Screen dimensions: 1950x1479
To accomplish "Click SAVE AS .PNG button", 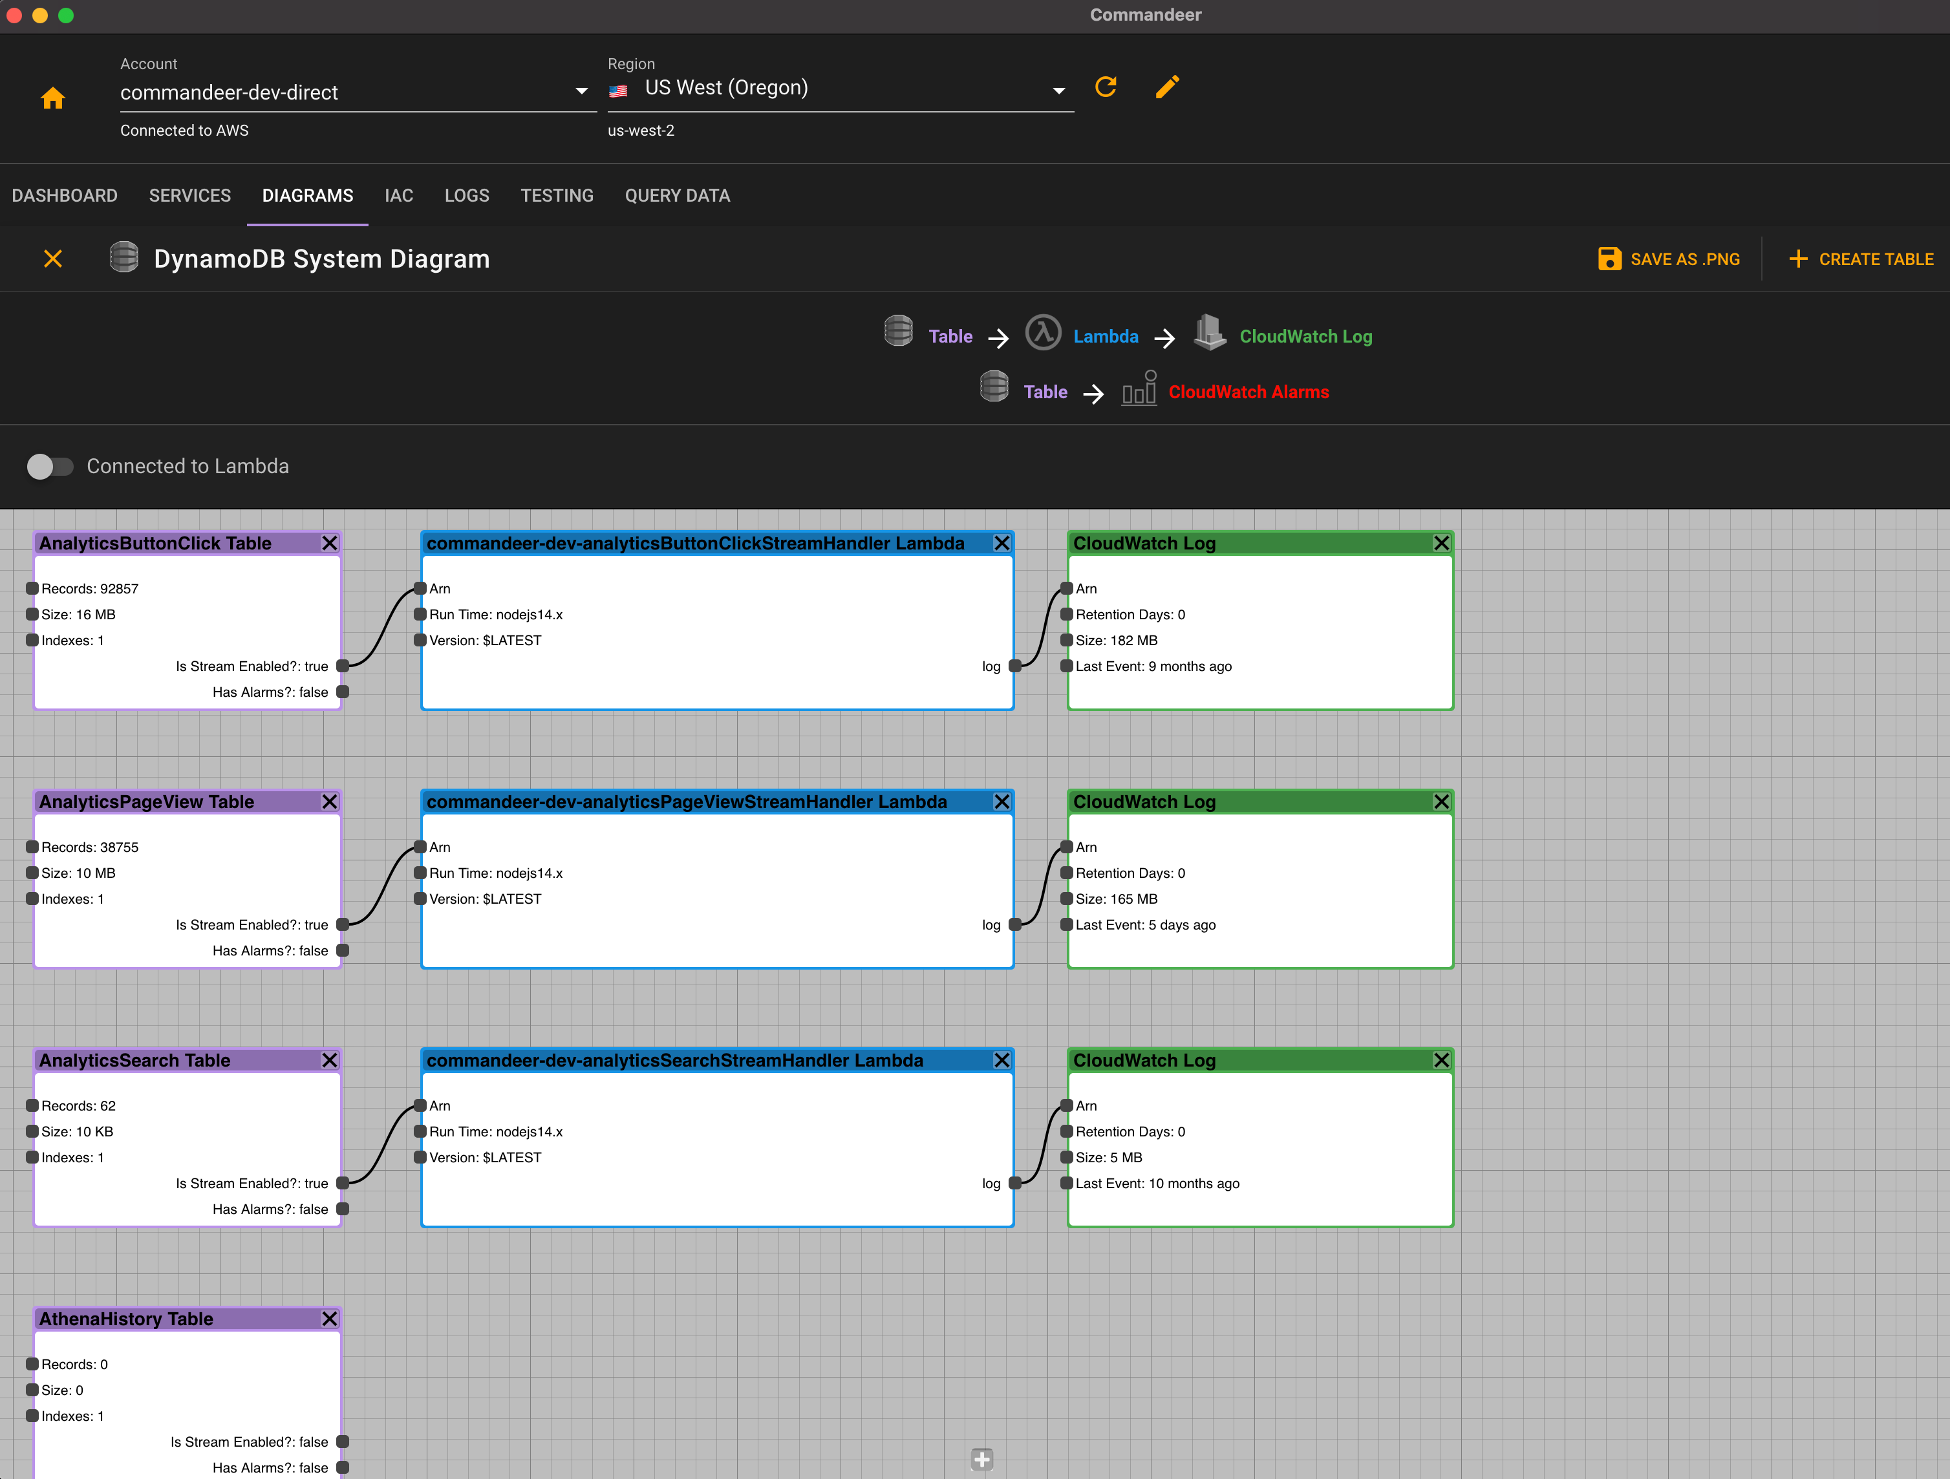I will click(1668, 259).
